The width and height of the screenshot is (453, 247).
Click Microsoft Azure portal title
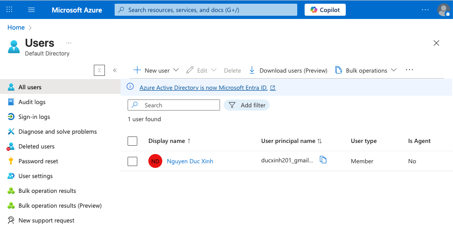click(77, 10)
